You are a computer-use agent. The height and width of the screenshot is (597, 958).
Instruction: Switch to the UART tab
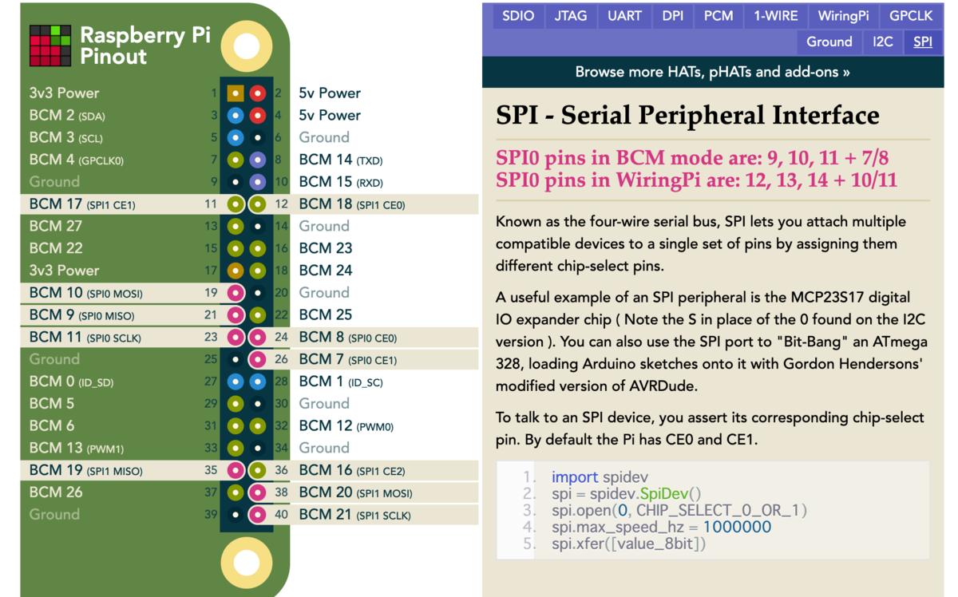[624, 16]
